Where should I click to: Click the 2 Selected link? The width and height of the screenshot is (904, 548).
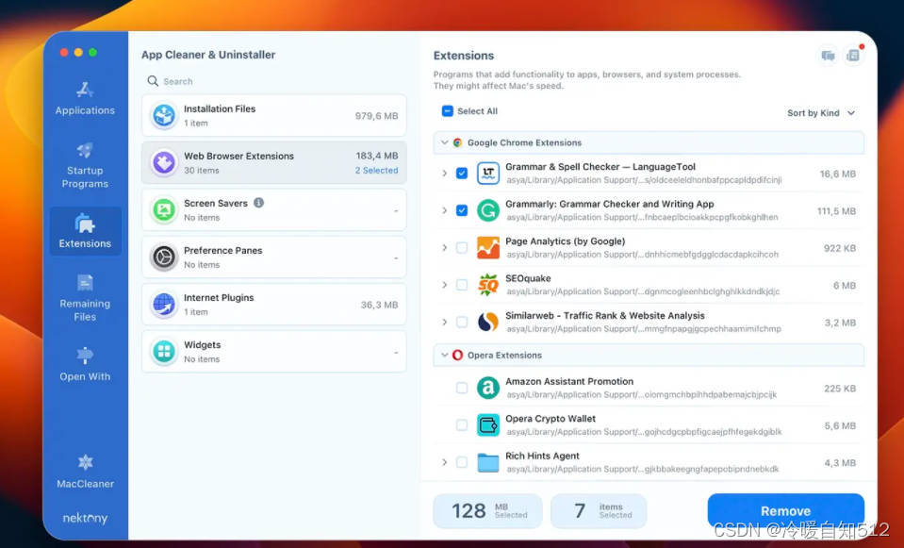point(376,170)
